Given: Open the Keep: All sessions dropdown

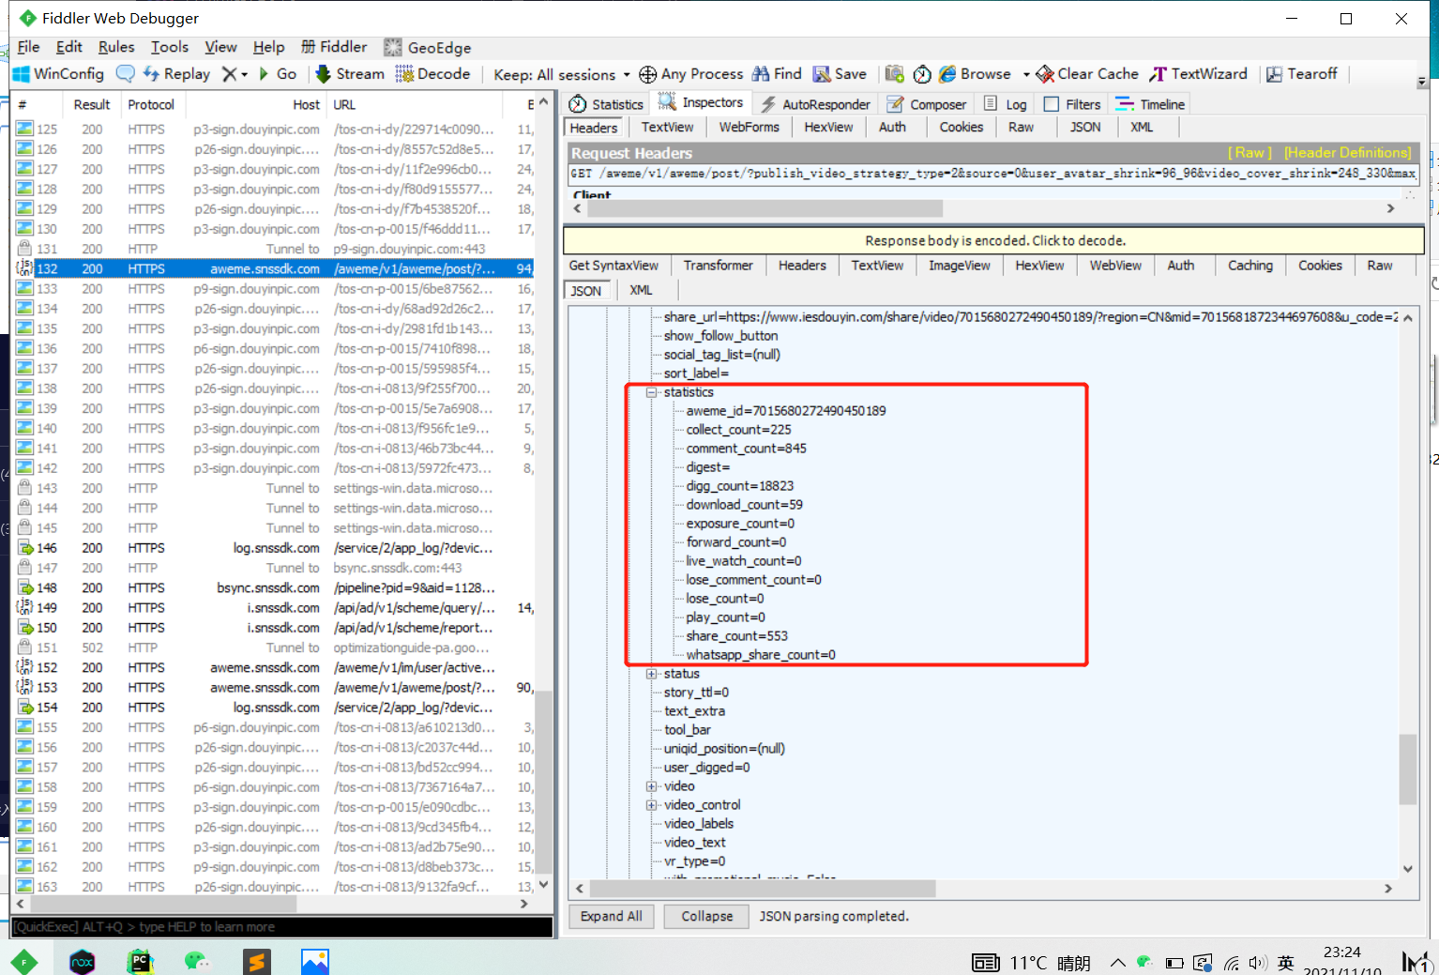Looking at the screenshot, I should [x=562, y=75].
